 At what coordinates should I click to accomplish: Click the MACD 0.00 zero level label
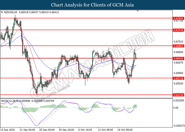coord(176,108)
